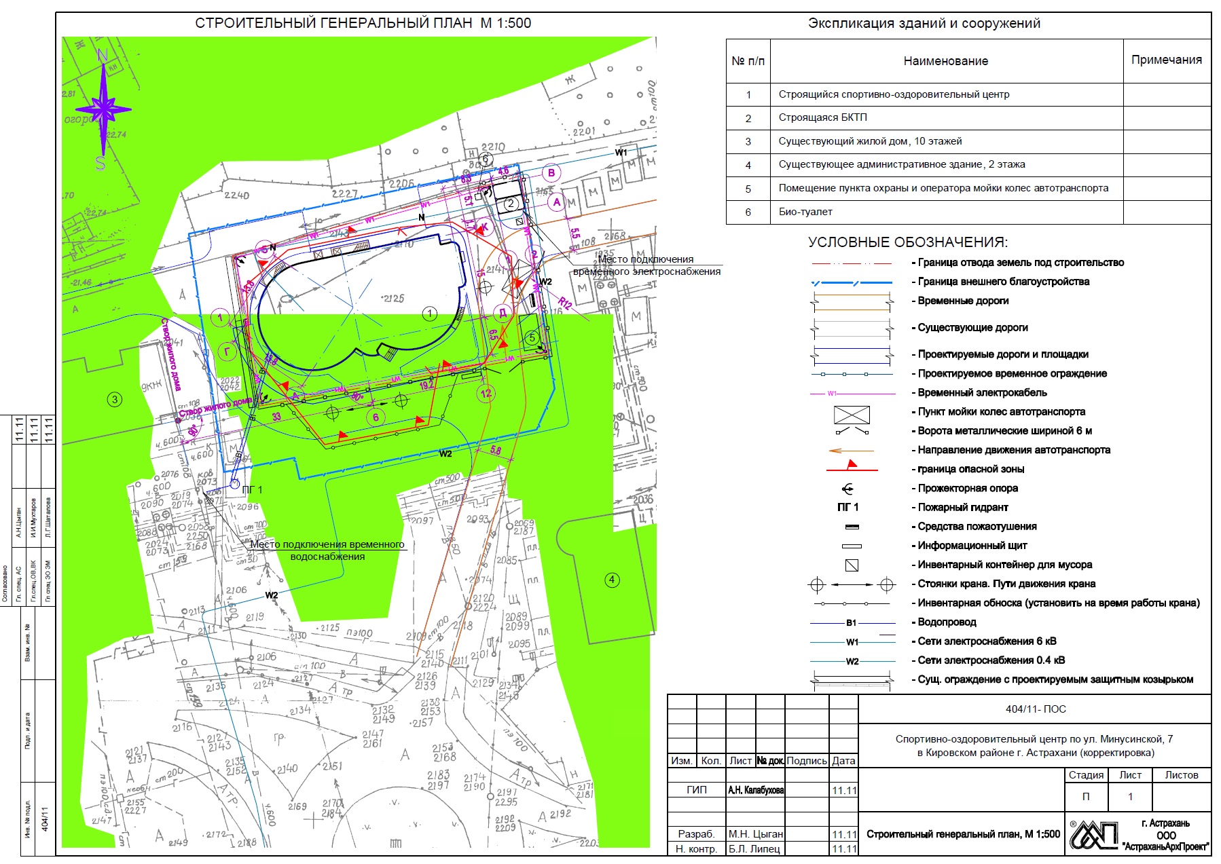This screenshot has width=1221, height=864.
Task: Select the inventory fencing legend line symbol
Action: (x=852, y=603)
